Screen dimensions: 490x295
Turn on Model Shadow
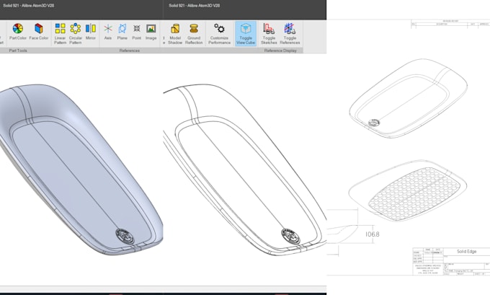175,33
